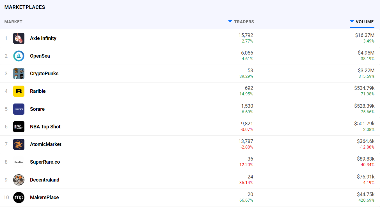Open the CryptoPunks pixel avatars icon
This screenshot has width=380, height=207.
[19, 74]
